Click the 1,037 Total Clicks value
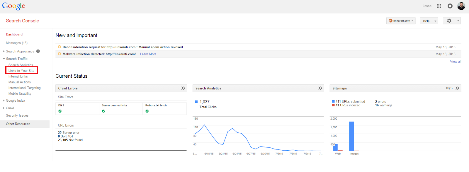Viewport: 469px width, 172px height. click(205, 102)
